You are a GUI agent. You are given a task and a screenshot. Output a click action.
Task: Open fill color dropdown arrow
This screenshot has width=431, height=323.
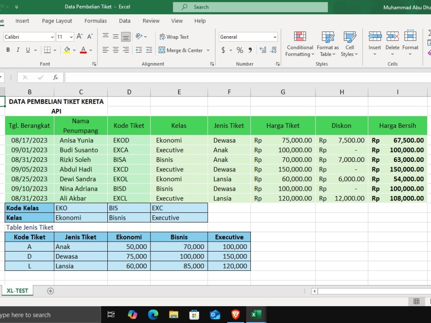pos(75,50)
